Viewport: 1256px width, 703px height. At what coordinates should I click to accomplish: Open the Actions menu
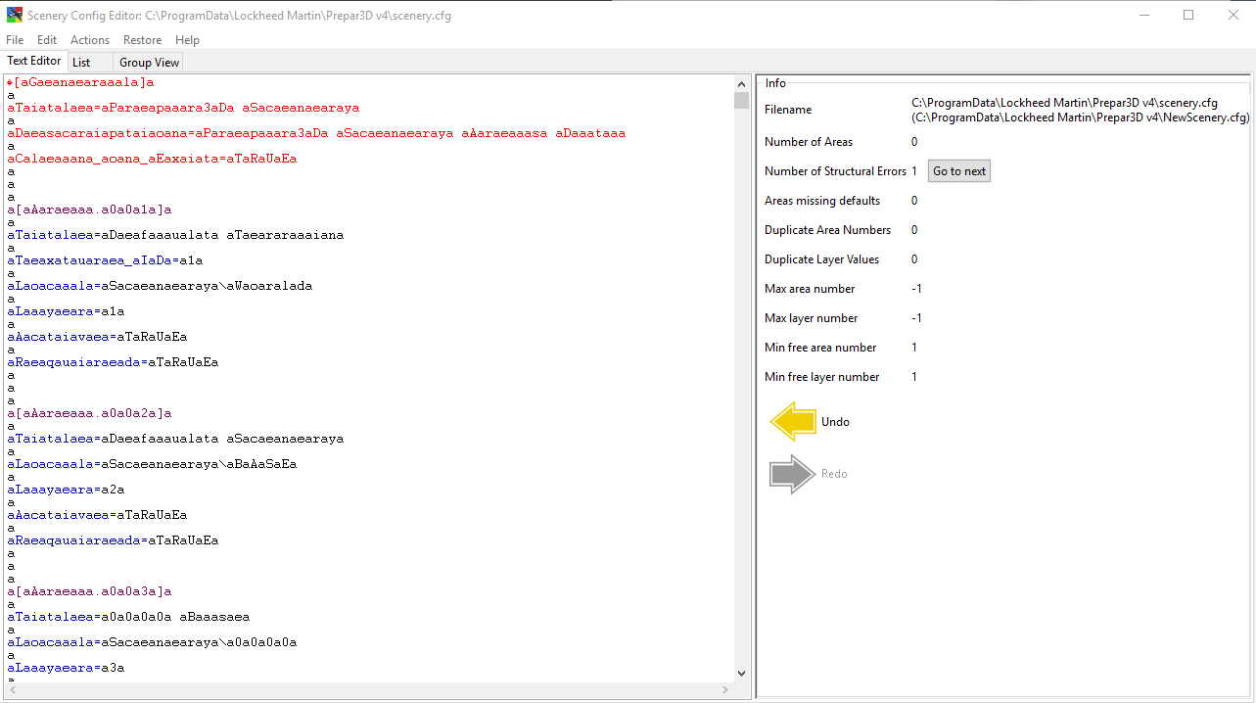pyautogui.click(x=90, y=40)
